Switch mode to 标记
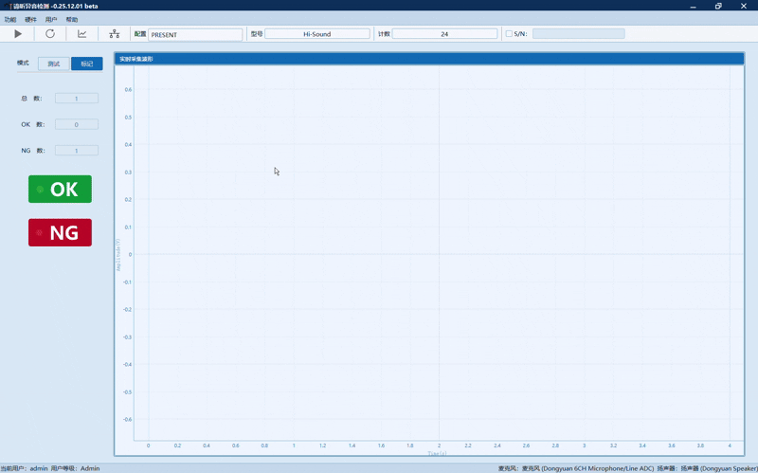The width and height of the screenshot is (758, 473). (87, 64)
